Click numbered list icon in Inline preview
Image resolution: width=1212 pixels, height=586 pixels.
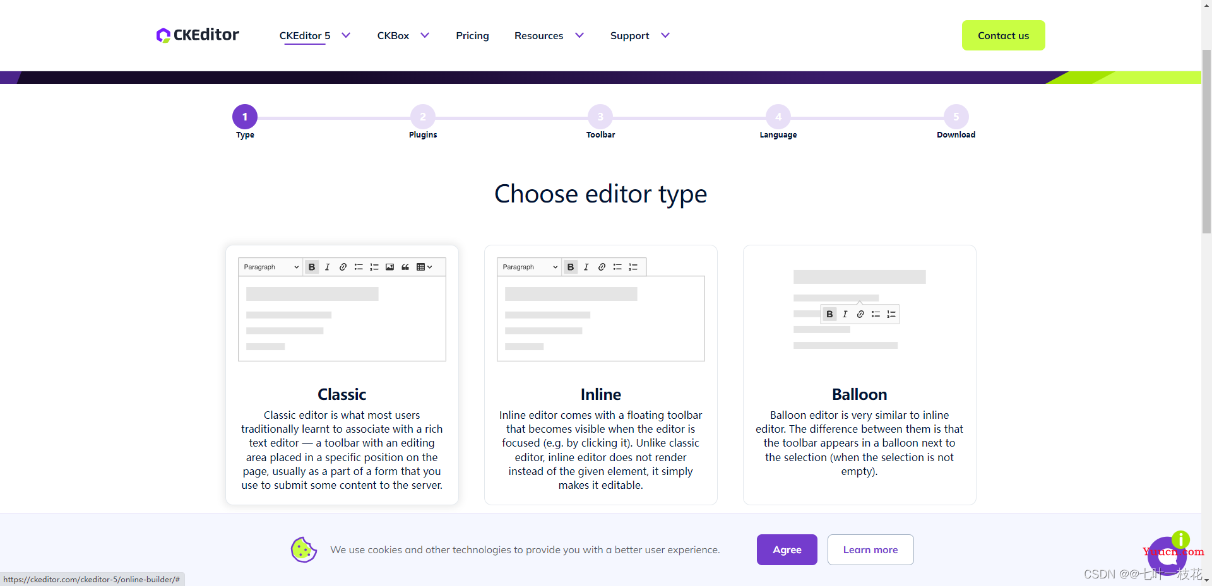click(633, 267)
